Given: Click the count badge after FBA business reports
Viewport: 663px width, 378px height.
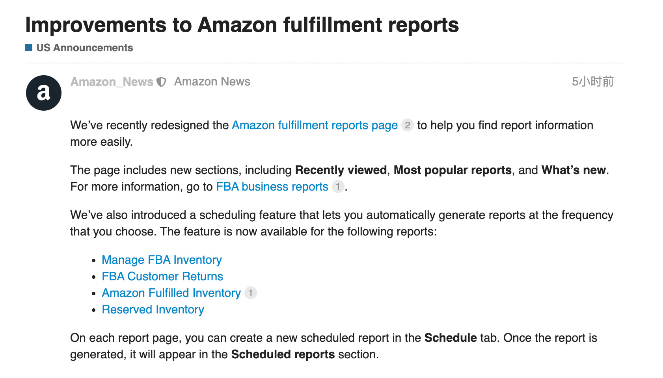Looking at the screenshot, I should point(338,187).
